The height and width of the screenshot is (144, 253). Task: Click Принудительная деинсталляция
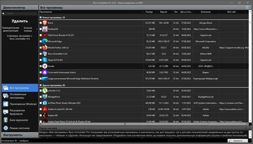coord(11,29)
